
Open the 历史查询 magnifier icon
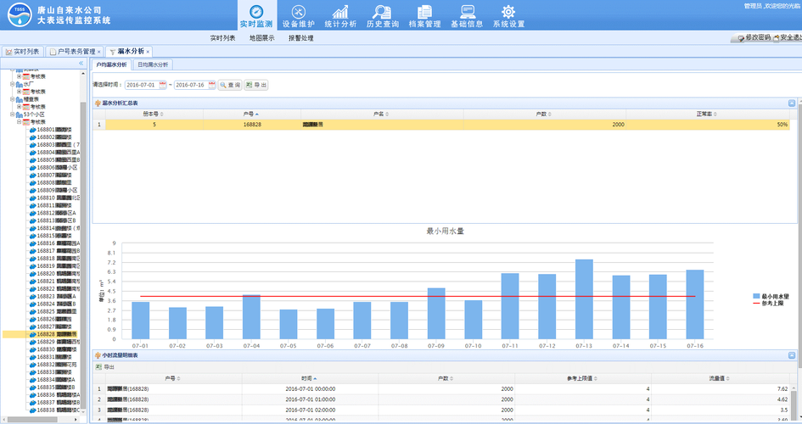click(x=382, y=12)
